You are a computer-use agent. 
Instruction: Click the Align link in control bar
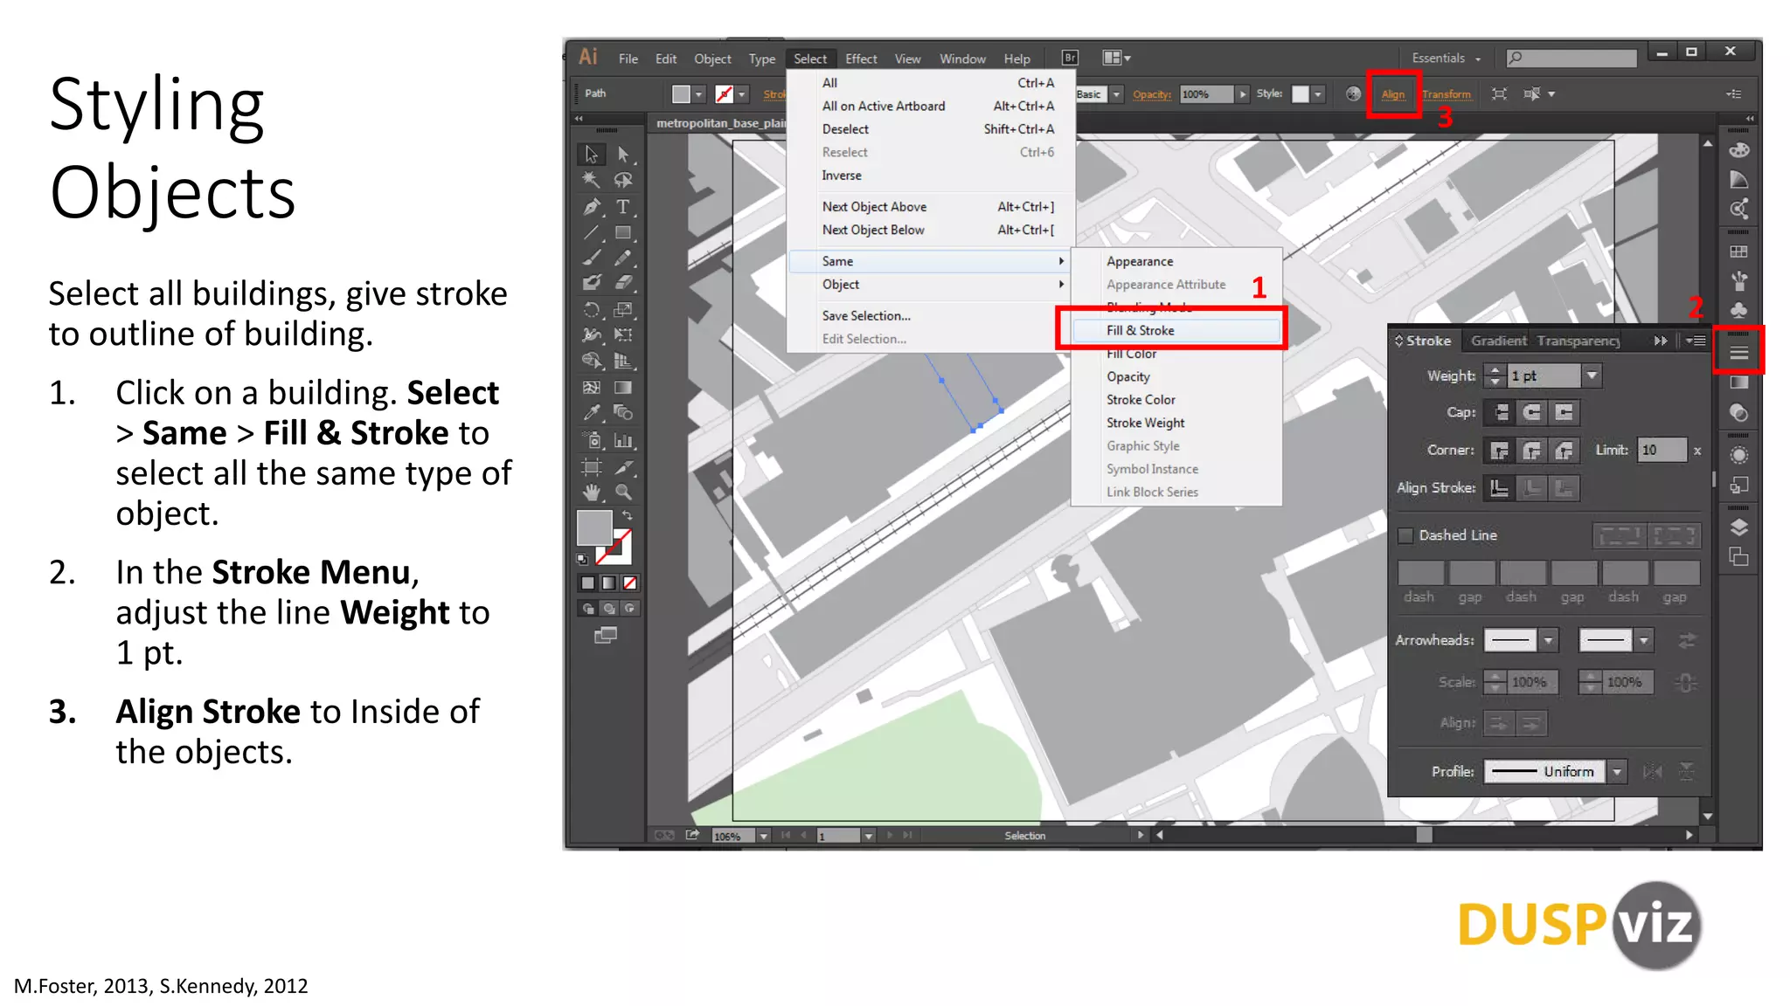click(x=1392, y=94)
